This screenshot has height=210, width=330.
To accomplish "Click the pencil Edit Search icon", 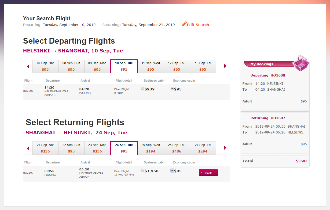I will (x=184, y=24).
